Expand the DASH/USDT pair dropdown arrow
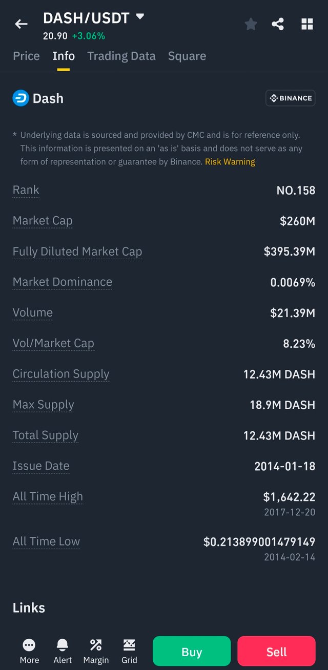The image size is (328, 670). tap(140, 17)
